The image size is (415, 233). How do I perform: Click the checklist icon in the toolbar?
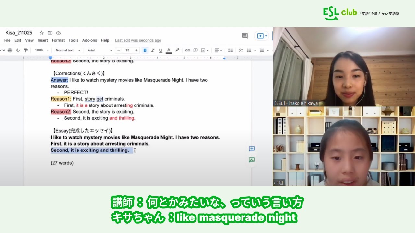[241, 50]
